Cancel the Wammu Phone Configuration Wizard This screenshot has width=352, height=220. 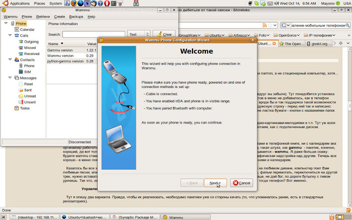(242, 183)
